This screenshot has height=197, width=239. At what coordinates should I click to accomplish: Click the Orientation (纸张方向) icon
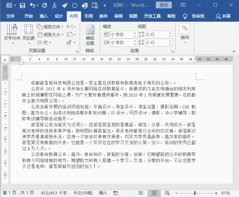(40, 27)
